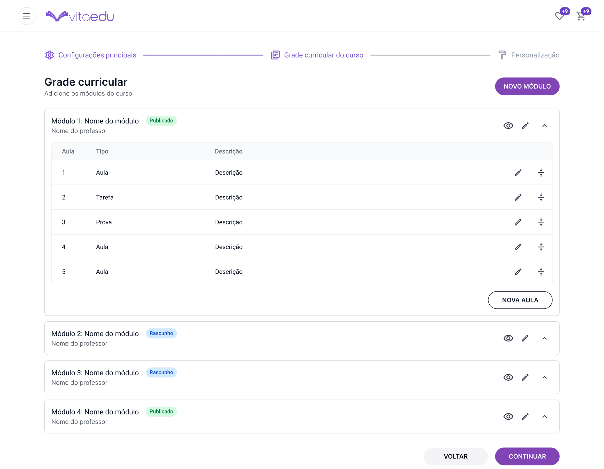The image size is (604, 469).
Task: Click reorder icon for Prova row
Action: (x=541, y=222)
